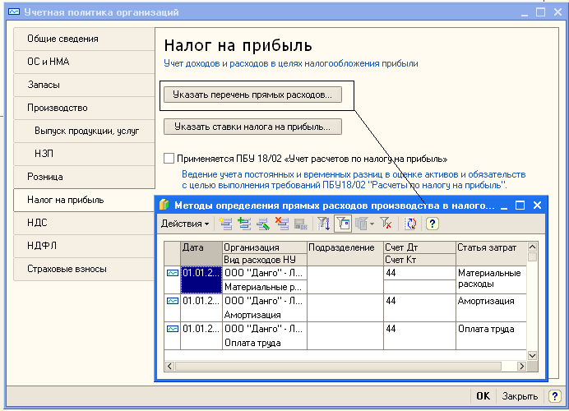Click the Disable filter icon
569x411 pixels.
386,224
